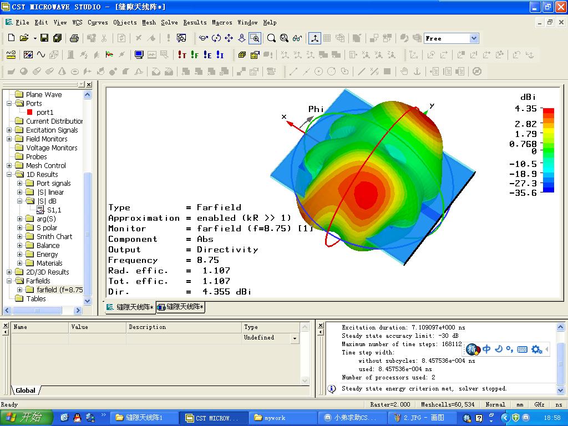Collapse the Ports tree node
Viewport: 568px width, 426px height.
click(x=9, y=103)
